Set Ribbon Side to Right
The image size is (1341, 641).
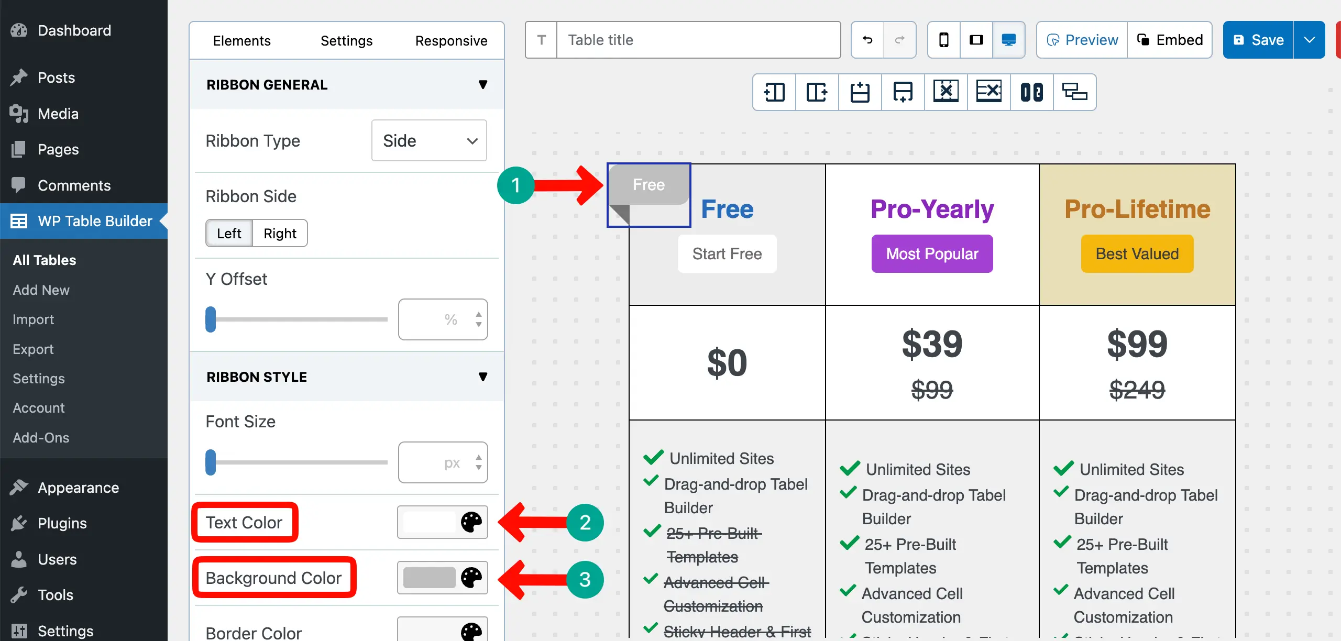(x=280, y=233)
